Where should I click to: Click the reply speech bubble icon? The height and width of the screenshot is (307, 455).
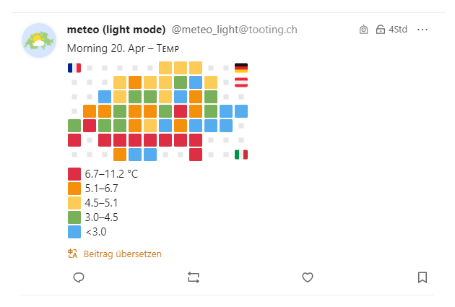pyautogui.click(x=79, y=277)
